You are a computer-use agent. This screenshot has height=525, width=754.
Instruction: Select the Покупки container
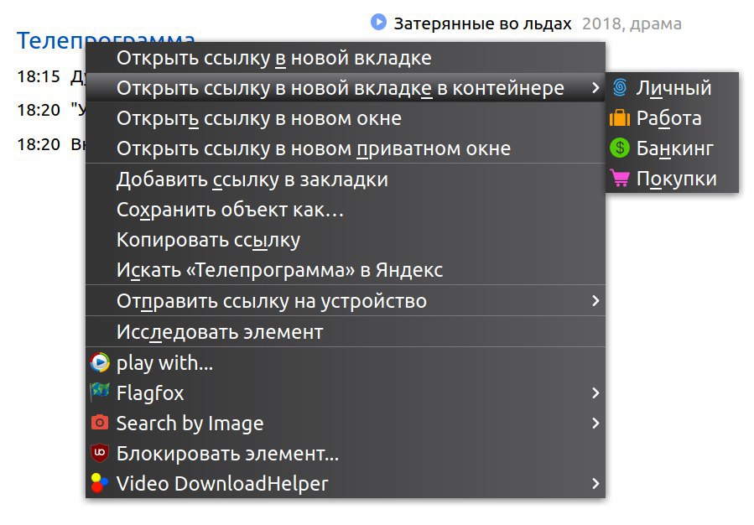[x=672, y=179]
